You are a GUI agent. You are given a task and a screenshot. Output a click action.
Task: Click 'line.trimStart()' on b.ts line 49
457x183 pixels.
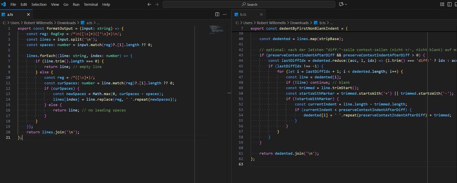coord(339,88)
